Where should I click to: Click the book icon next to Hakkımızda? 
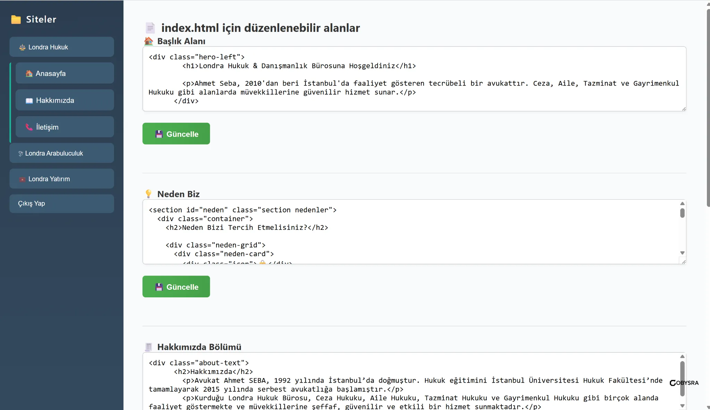pos(29,101)
